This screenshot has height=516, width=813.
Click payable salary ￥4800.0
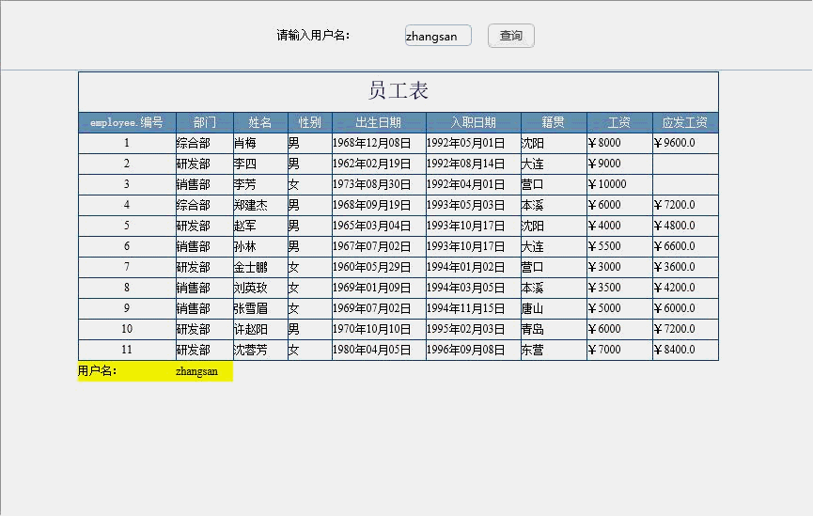[685, 227]
